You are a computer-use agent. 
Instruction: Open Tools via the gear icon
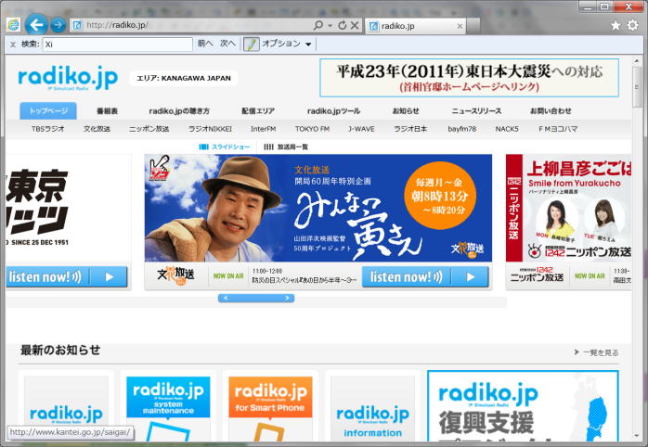click(x=633, y=25)
